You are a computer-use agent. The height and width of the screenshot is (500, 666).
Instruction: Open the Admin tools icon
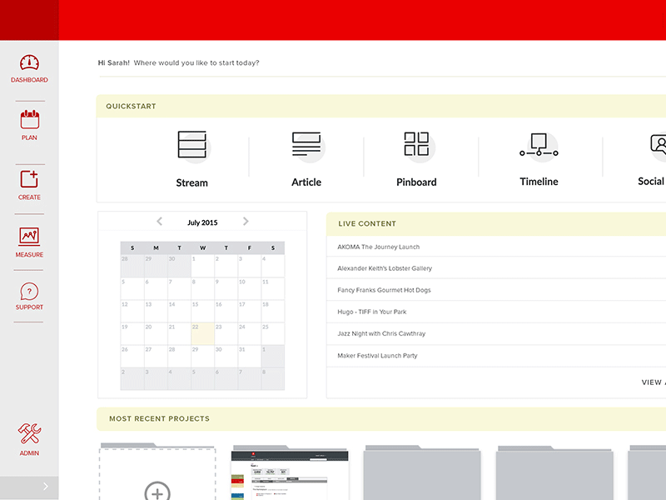[29, 433]
